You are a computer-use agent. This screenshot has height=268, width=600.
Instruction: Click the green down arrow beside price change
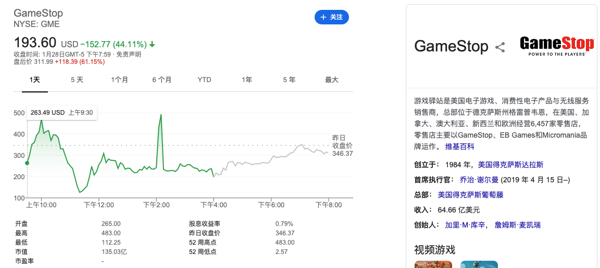[152, 44]
